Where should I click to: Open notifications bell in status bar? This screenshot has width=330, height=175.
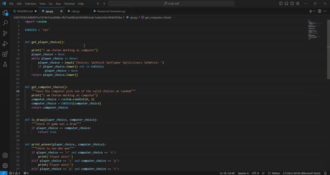pos(325,173)
